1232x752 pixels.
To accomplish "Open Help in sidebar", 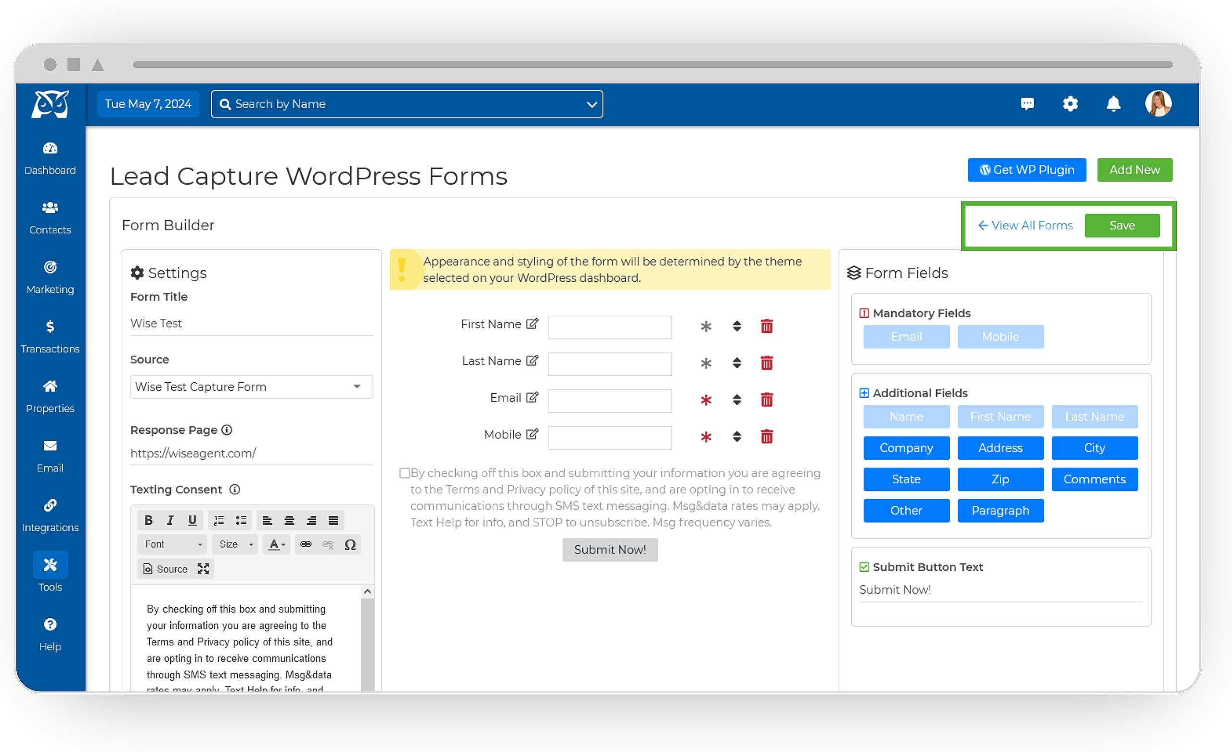I will tap(50, 635).
